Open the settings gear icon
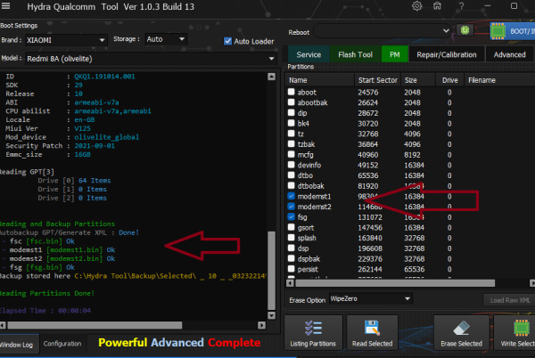This screenshot has width=535, height=358. 416,6
